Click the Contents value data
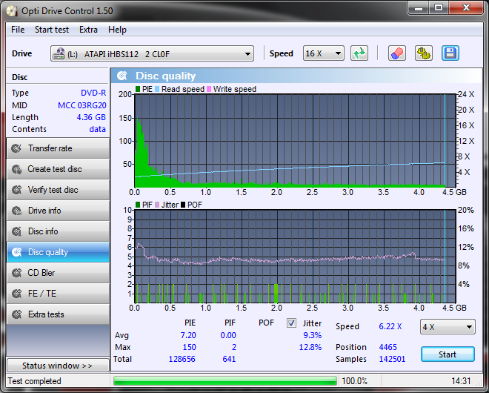Image resolution: width=489 pixels, height=393 pixels. pyautogui.click(x=97, y=129)
